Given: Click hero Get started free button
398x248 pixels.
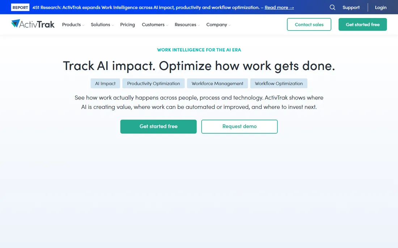Looking at the screenshot, I should pyautogui.click(x=158, y=127).
